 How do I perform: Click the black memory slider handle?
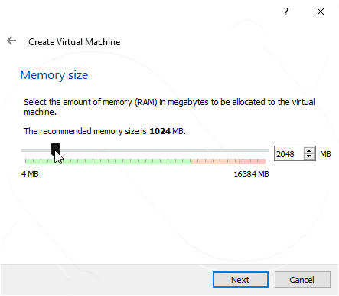pyautogui.click(x=55, y=149)
